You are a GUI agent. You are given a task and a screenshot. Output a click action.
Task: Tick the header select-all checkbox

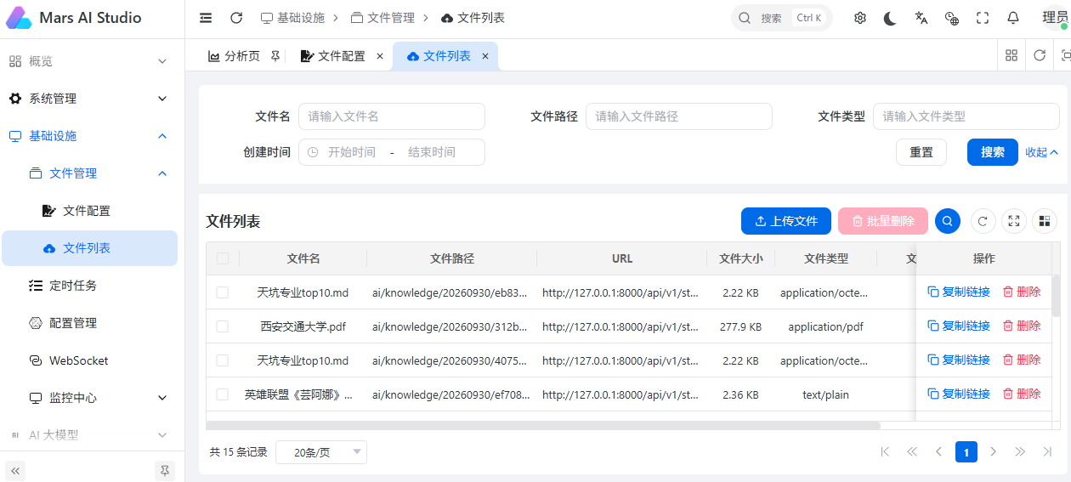click(223, 258)
